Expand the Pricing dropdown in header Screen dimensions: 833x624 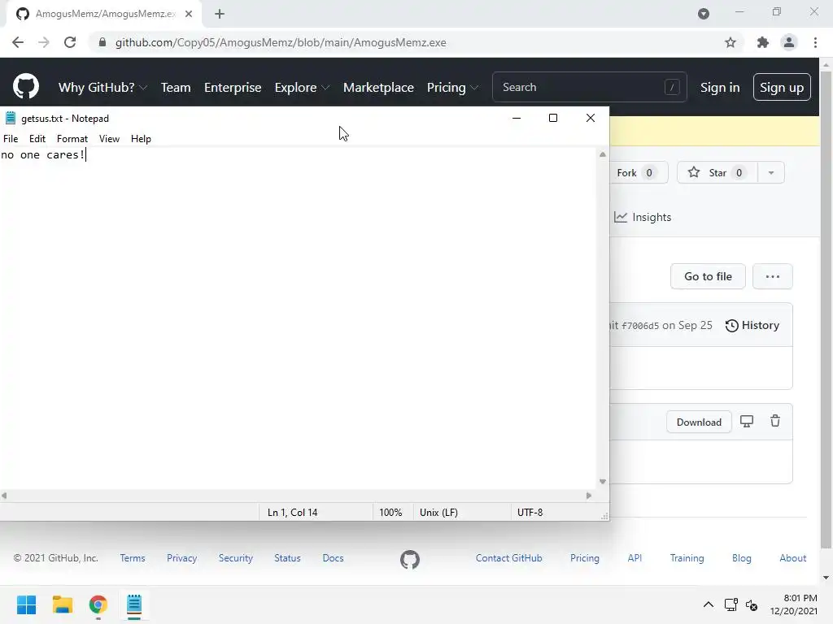pyautogui.click(x=452, y=87)
